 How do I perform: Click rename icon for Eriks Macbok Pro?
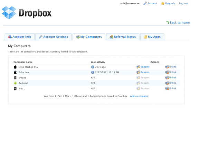(138, 67)
